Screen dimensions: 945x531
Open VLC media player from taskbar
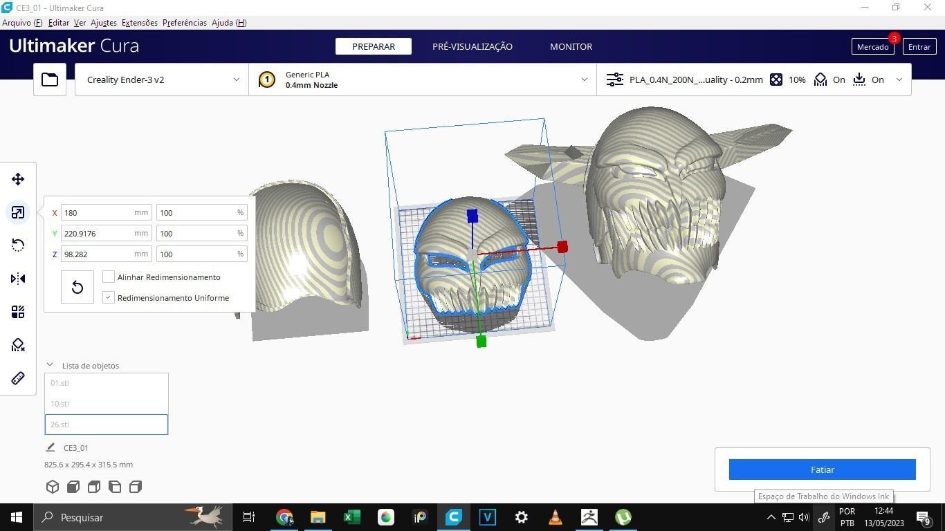point(556,517)
